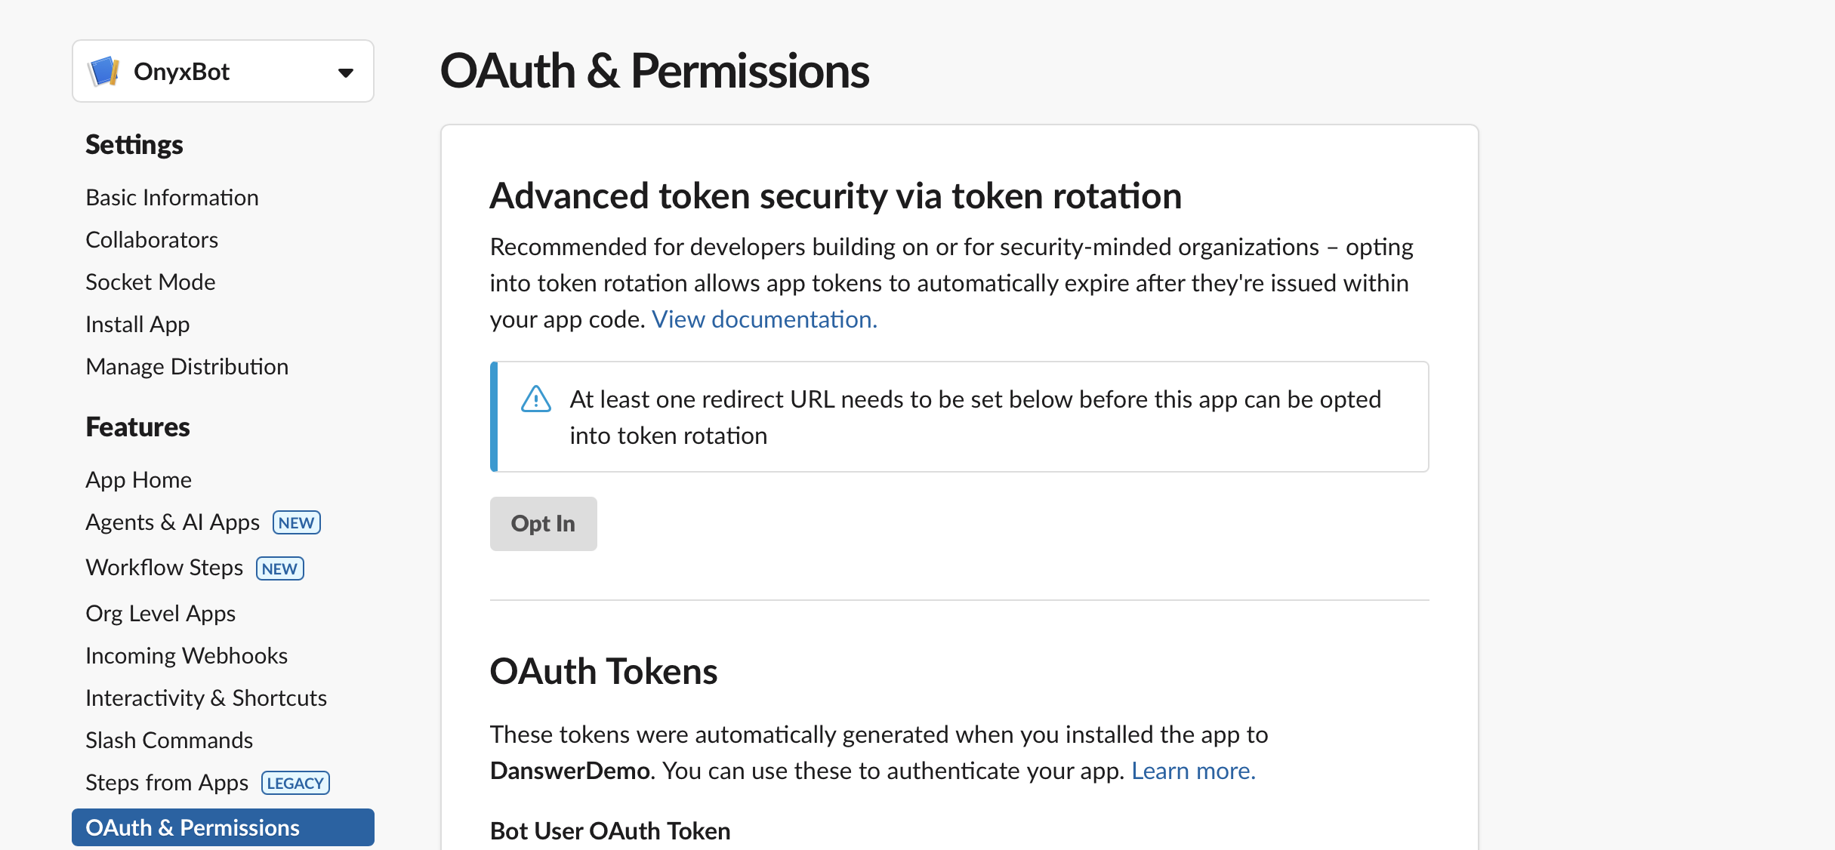Go to Socket Mode settings

coord(150,282)
